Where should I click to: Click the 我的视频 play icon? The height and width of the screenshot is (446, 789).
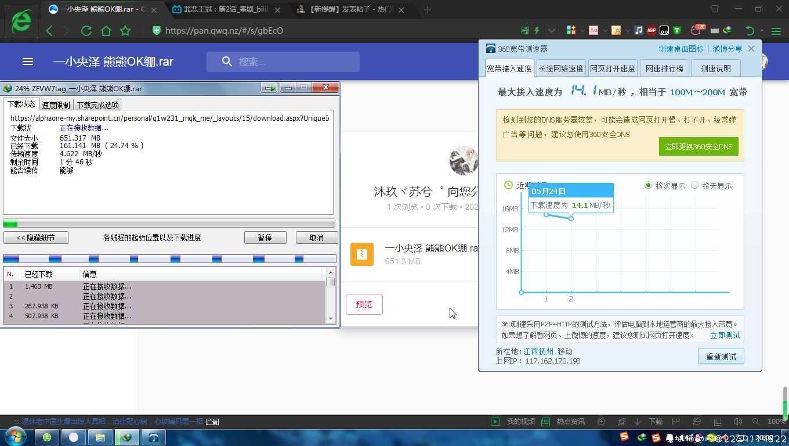[495, 422]
